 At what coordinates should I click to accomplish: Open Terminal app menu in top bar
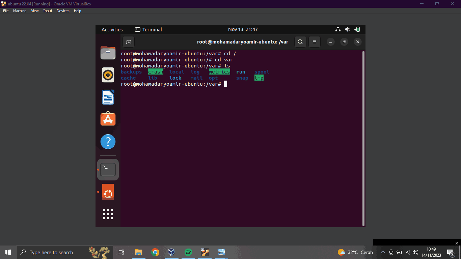coord(148,29)
